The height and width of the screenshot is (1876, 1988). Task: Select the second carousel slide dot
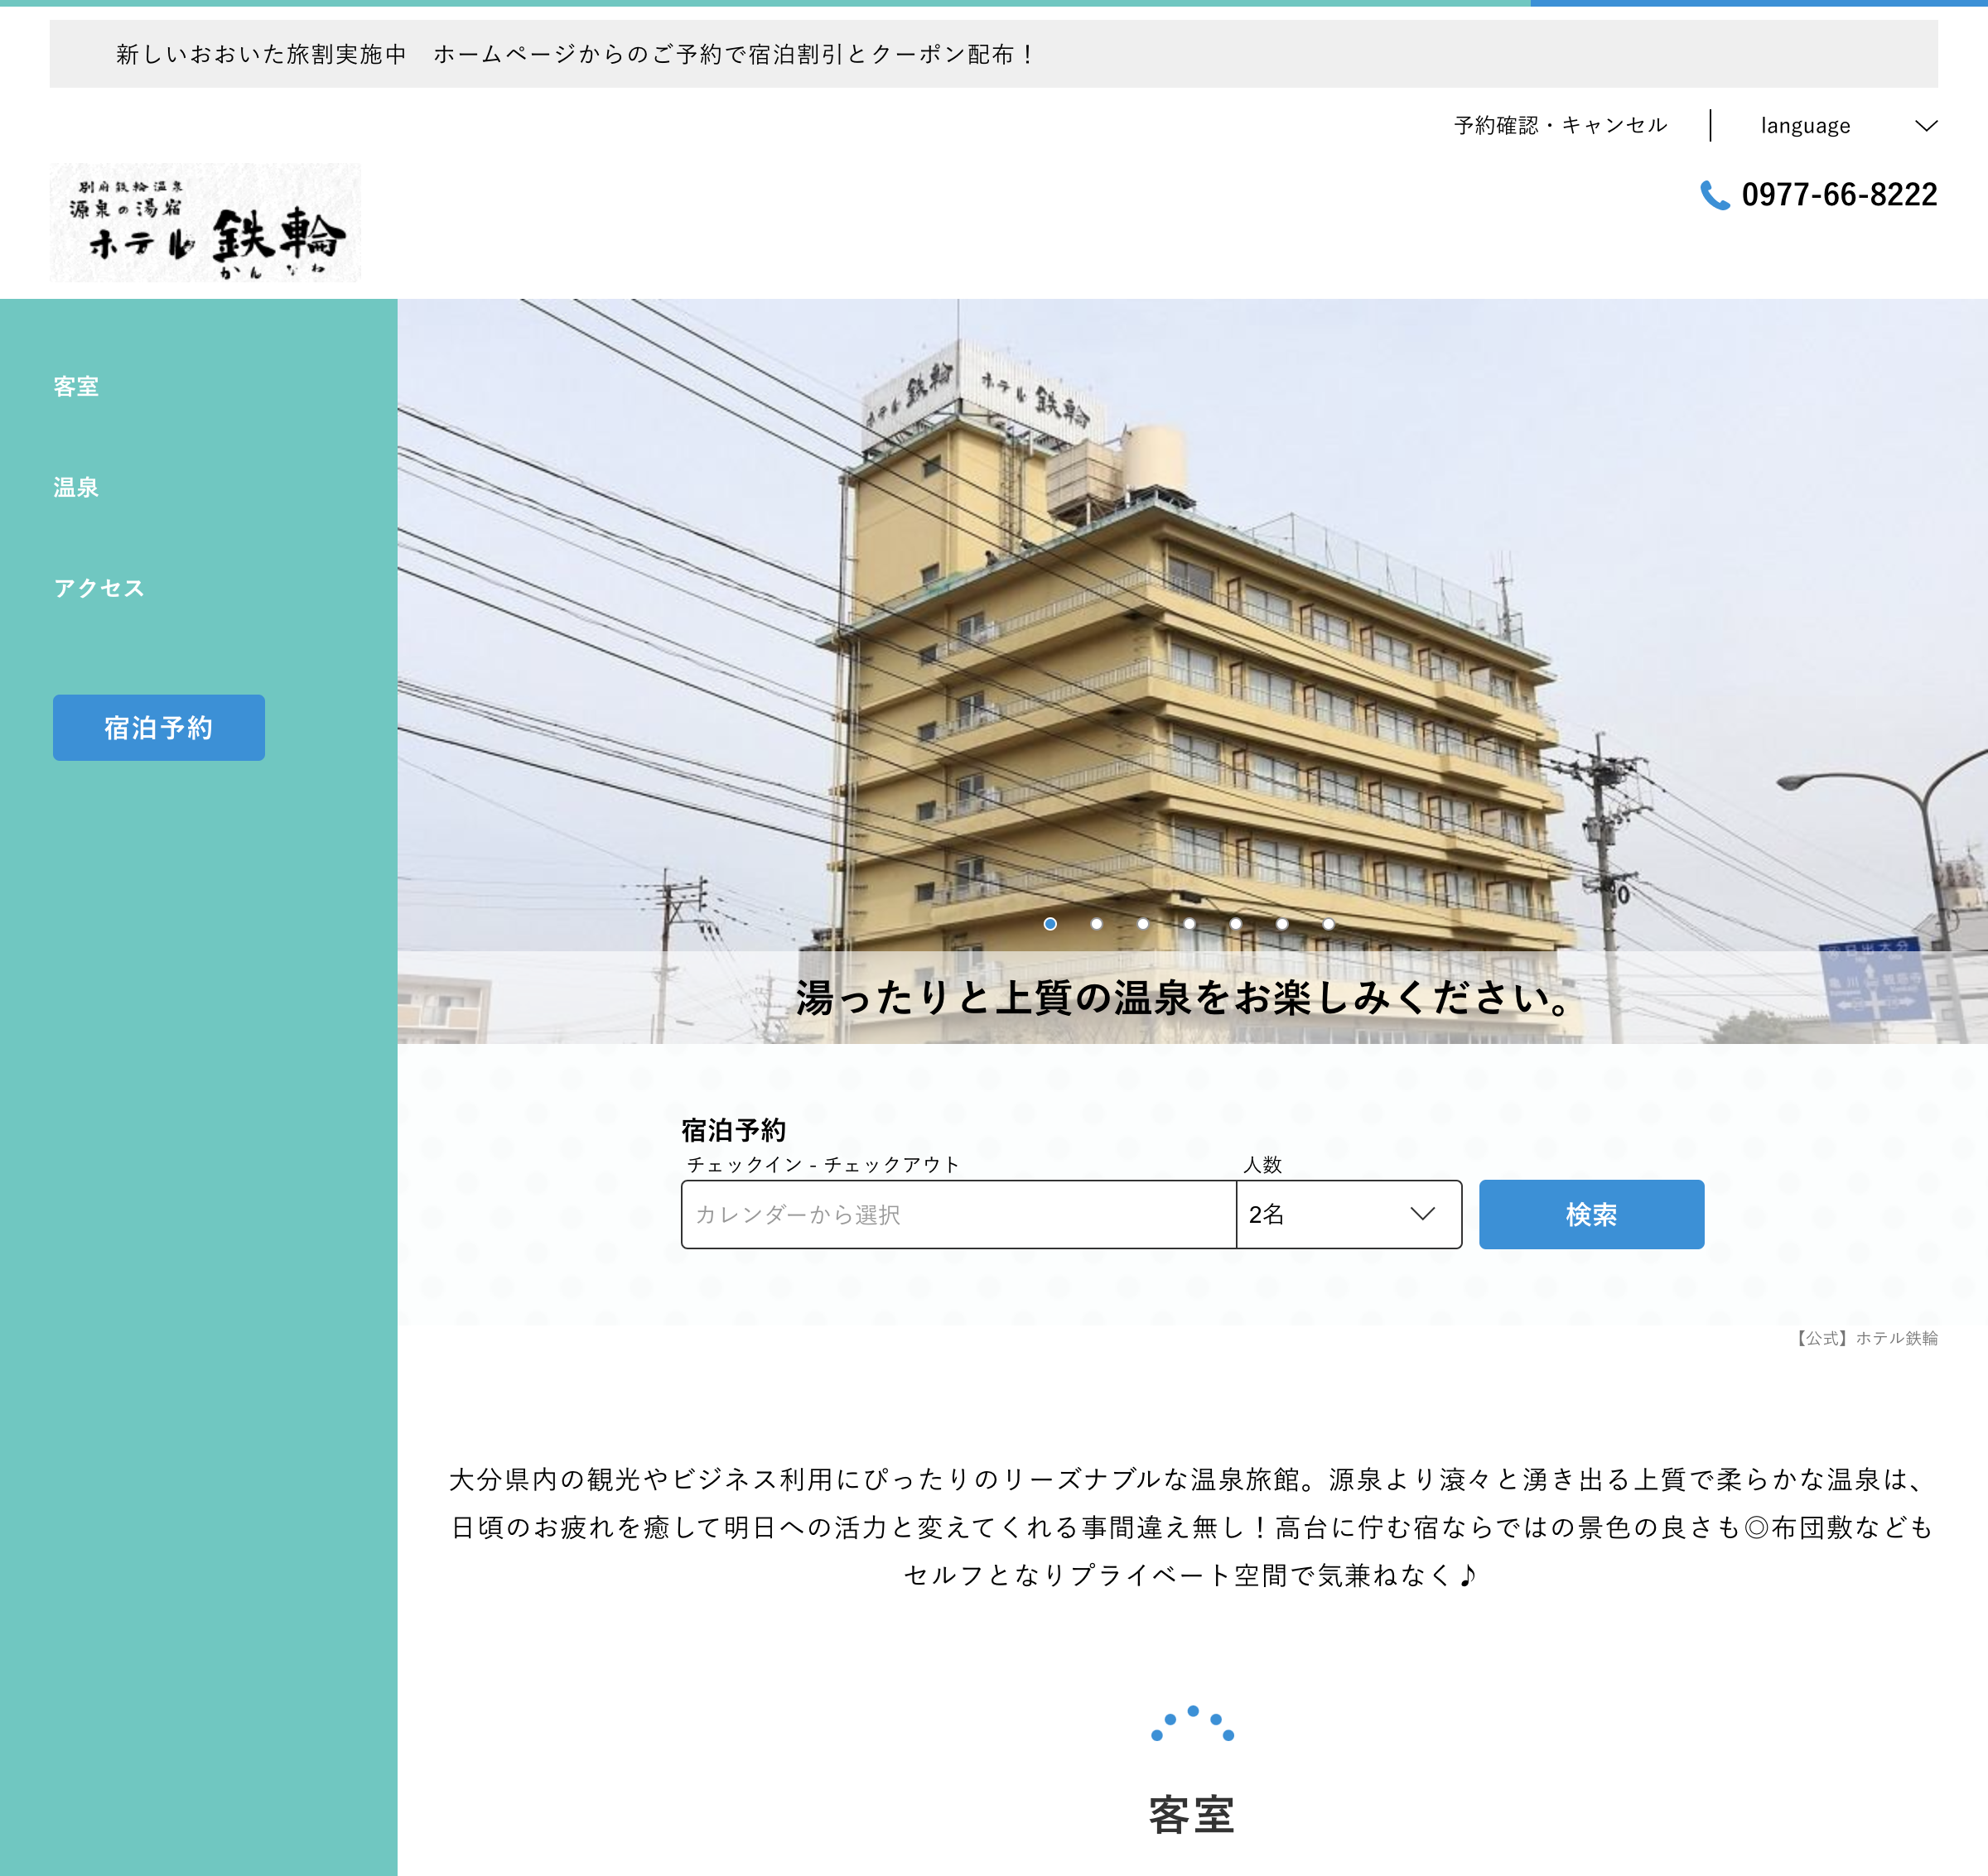click(x=1097, y=924)
